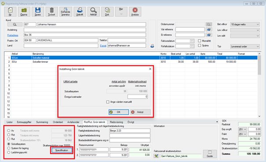Open the Dok documents icon
This screenshot has width=266, height=162.
point(107,12)
